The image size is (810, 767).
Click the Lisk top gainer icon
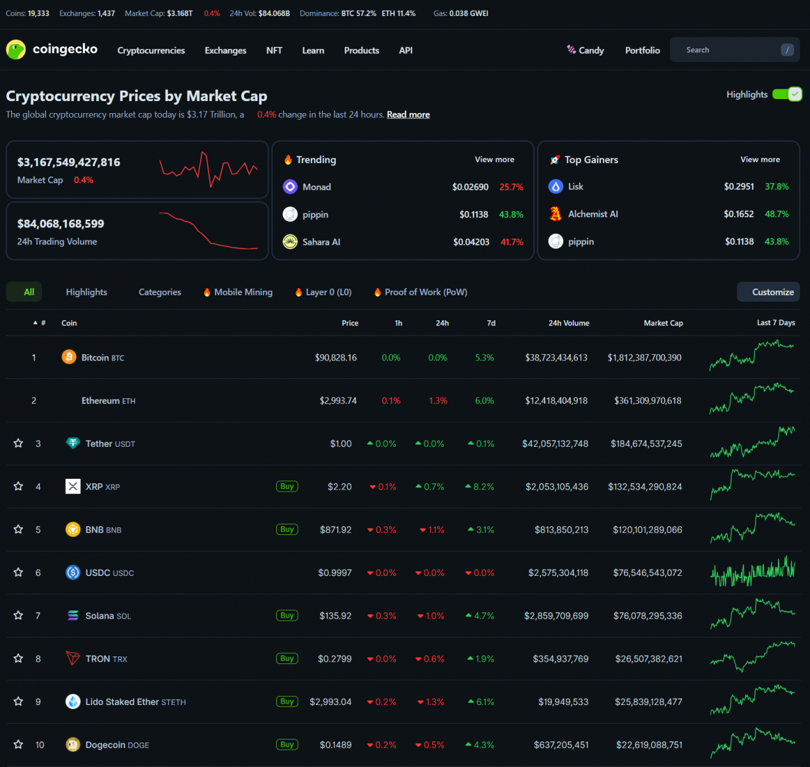click(556, 187)
